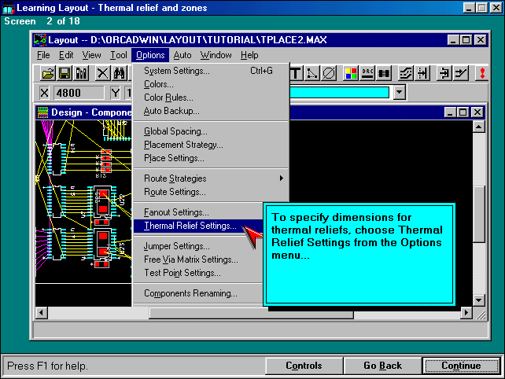Image resolution: width=505 pixels, height=379 pixels.
Task: Toggle the DRC online check icon
Action: coord(367,73)
